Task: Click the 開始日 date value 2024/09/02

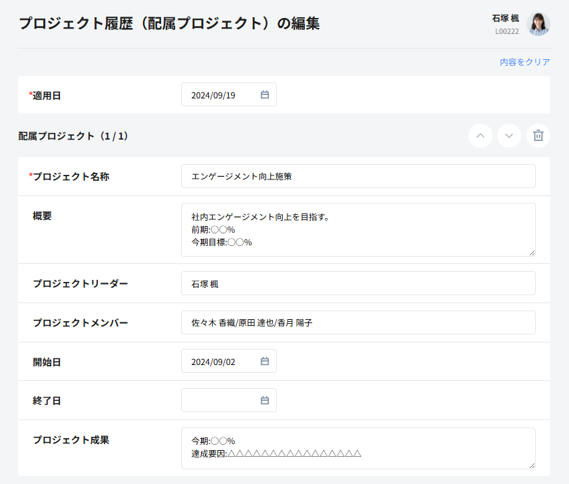Action: coord(214,362)
